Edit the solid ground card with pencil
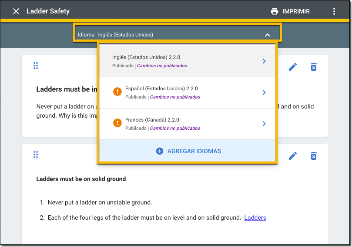Viewport: 352px width, 247px height. tap(293, 155)
